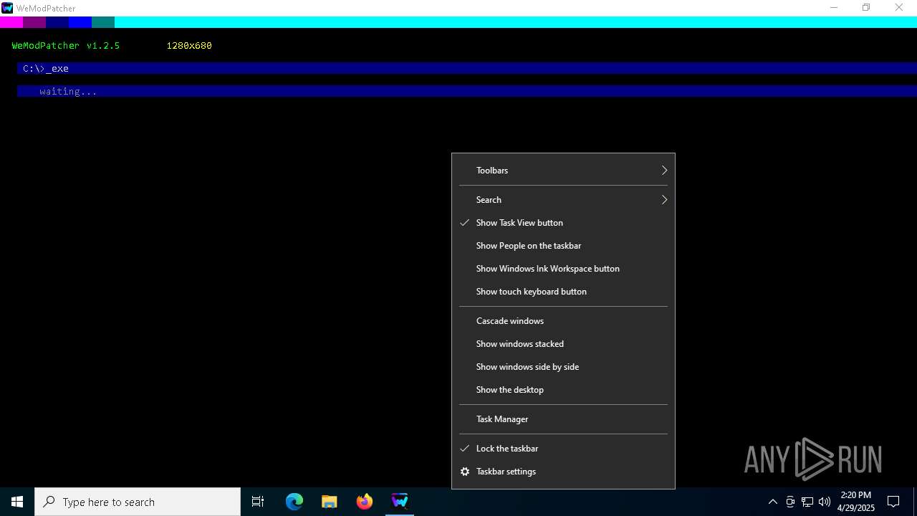This screenshot has width=917, height=516.
Task: Open the Action Center notifications icon
Action: [893, 502]
